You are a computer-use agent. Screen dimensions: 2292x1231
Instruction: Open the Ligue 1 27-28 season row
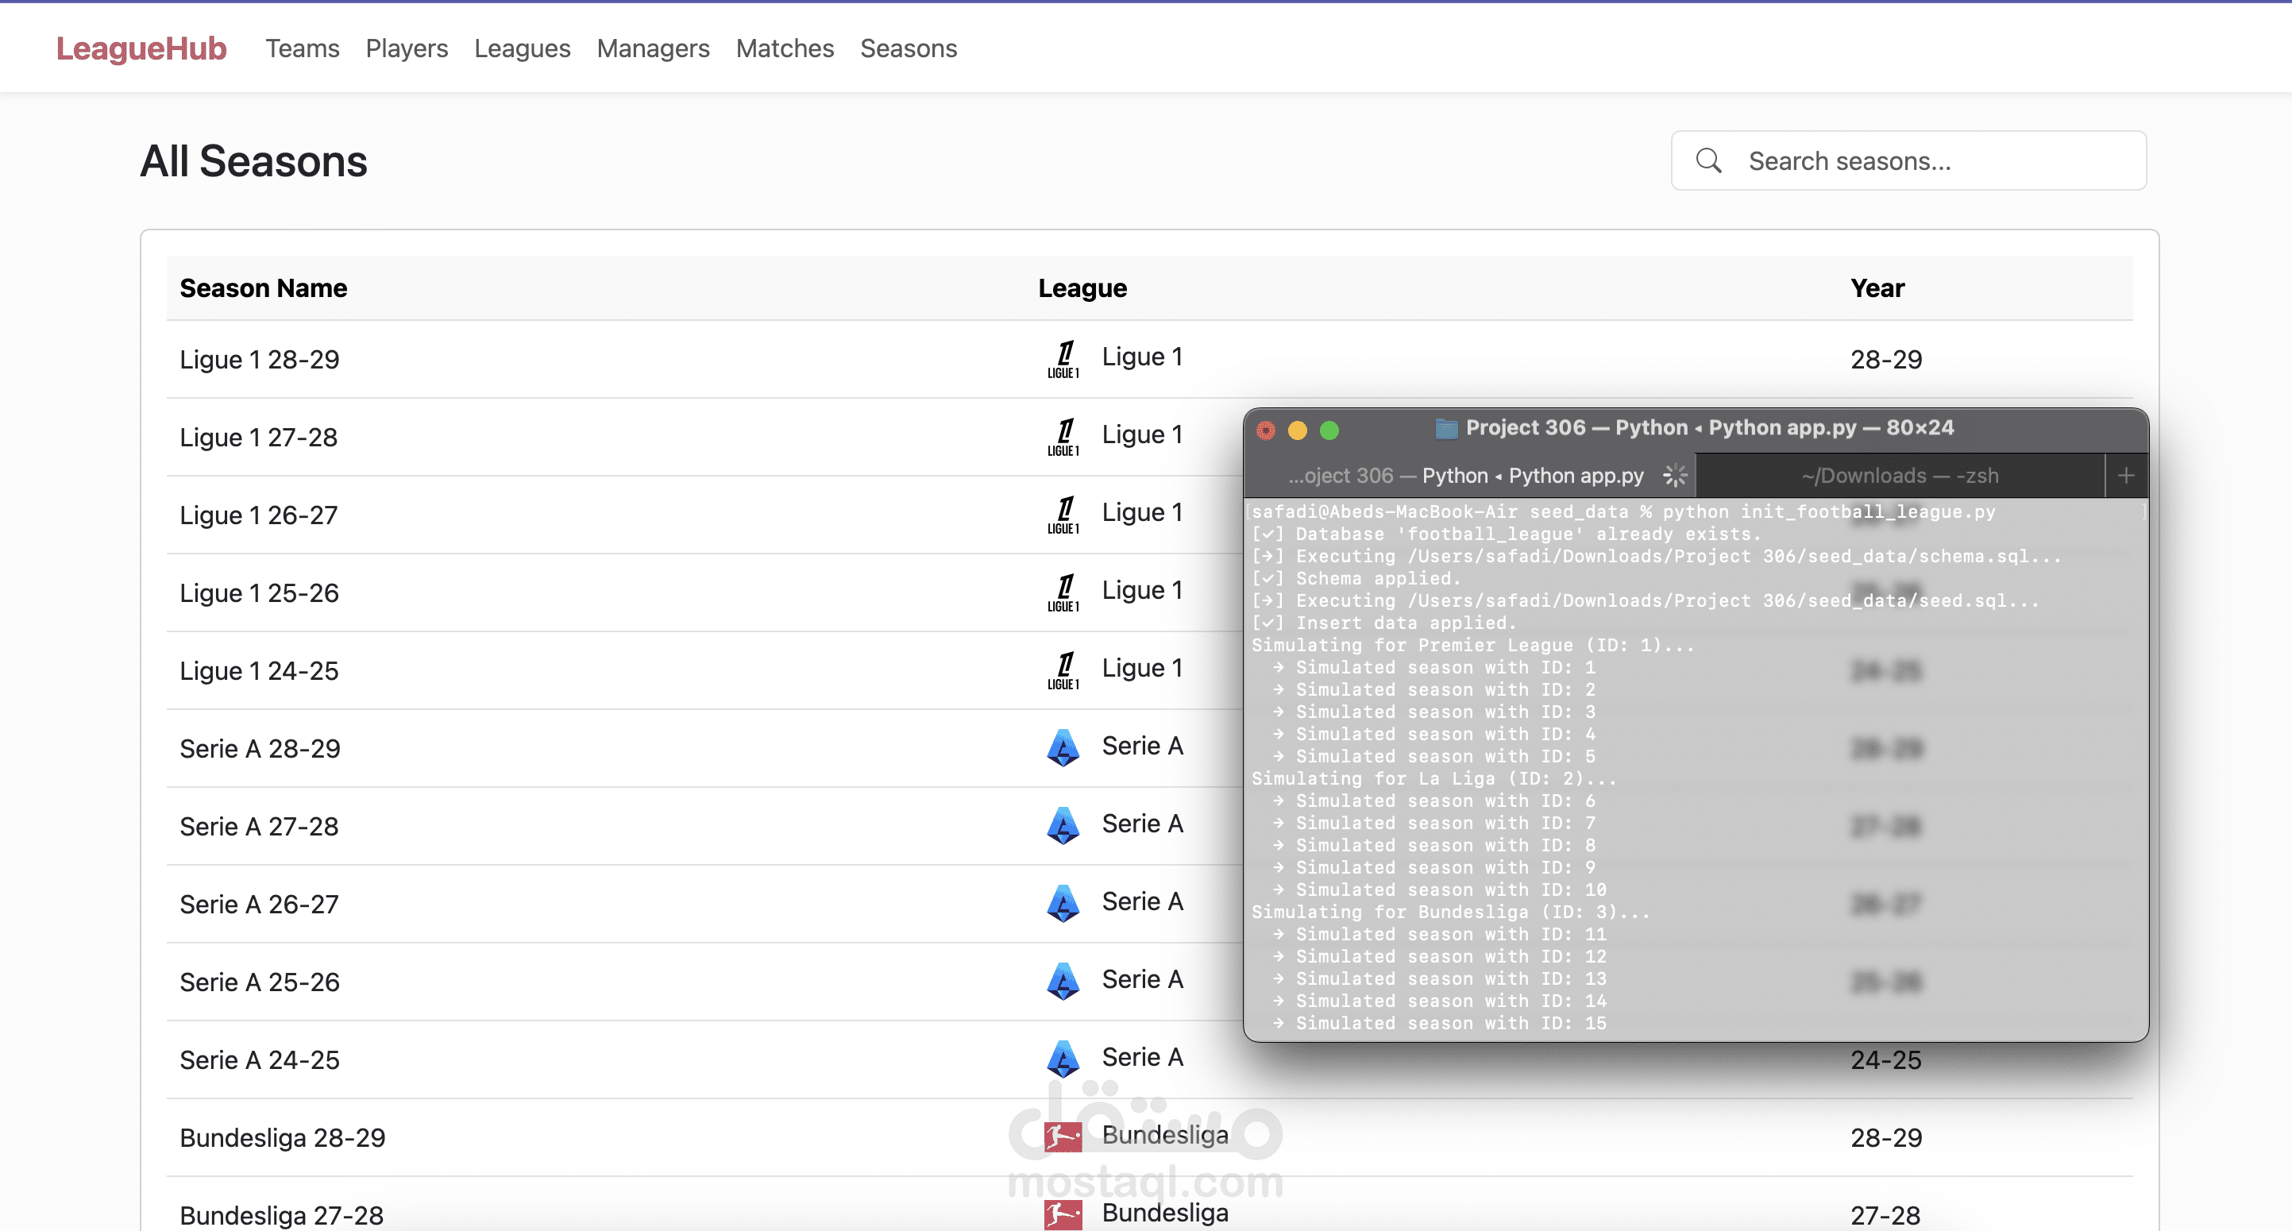point(259,437)
